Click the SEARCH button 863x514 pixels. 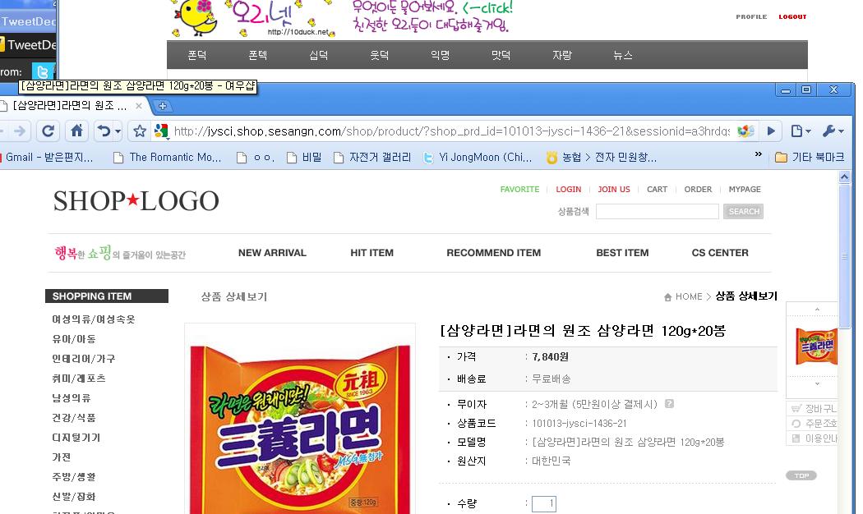[743, 211]
